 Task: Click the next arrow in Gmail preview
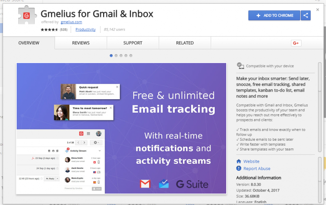(84, 142)
